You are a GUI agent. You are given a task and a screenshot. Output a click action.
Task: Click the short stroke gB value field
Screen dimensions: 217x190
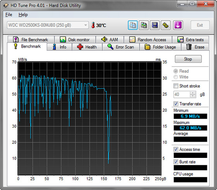point(182,94)
